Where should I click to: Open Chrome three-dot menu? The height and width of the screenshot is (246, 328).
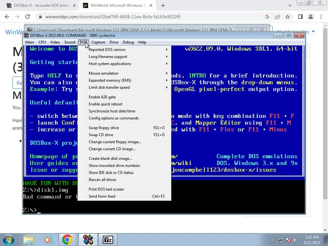tap(321, 17)
